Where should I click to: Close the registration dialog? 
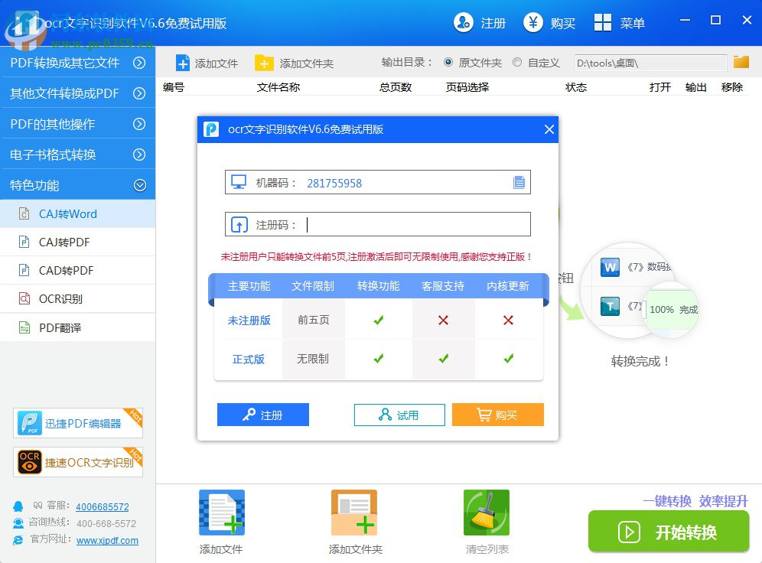coord(549,129)
